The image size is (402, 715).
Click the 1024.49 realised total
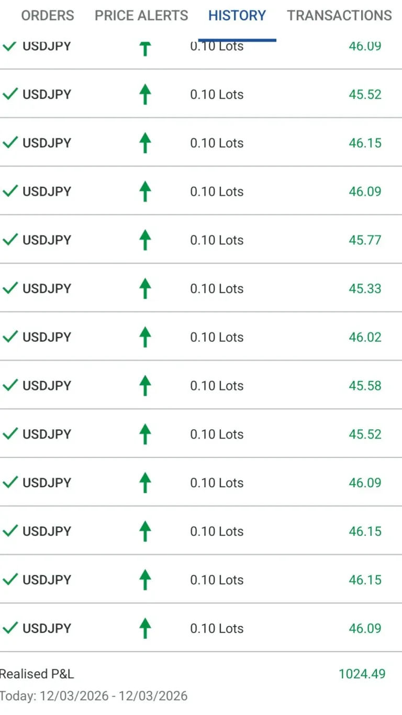[x=362, y=674]
